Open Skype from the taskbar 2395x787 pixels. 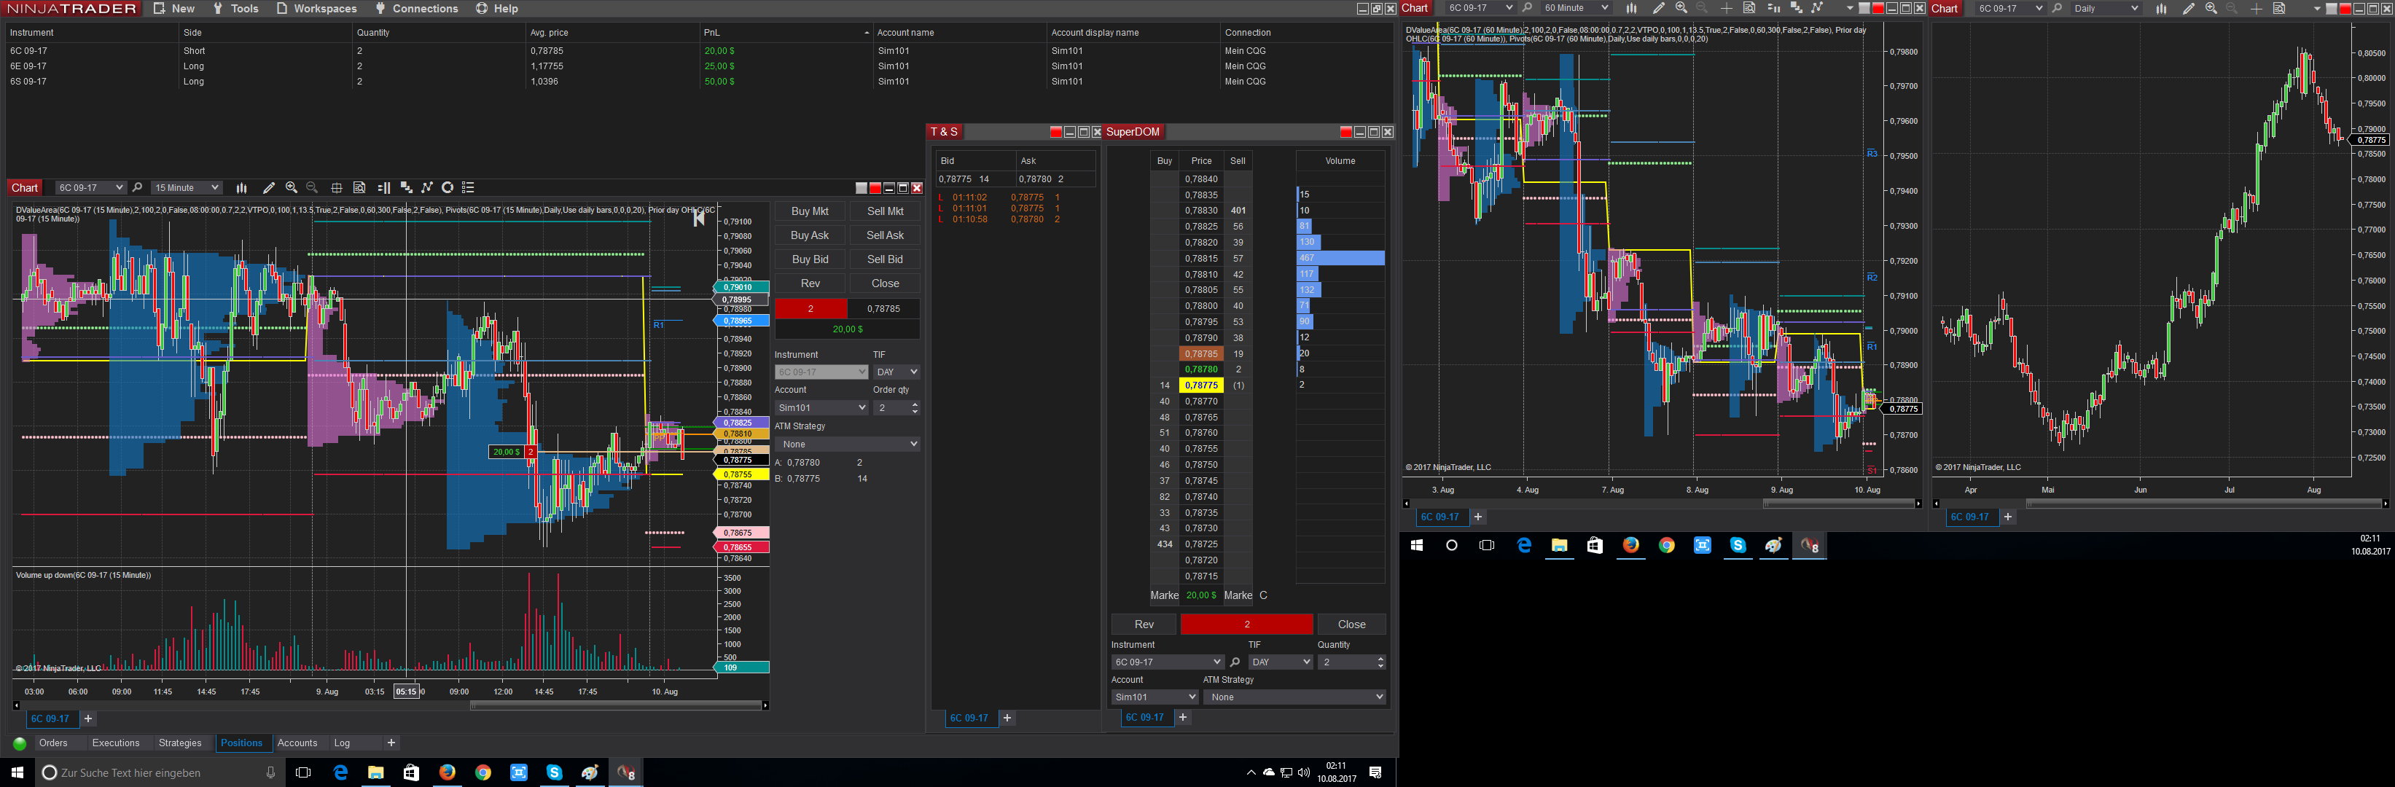click(x=554, y=772)
